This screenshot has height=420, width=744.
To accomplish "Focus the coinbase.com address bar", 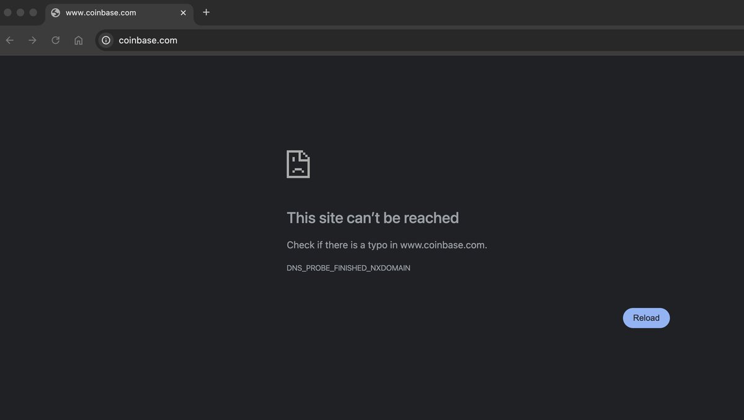I will pos(420,40).
